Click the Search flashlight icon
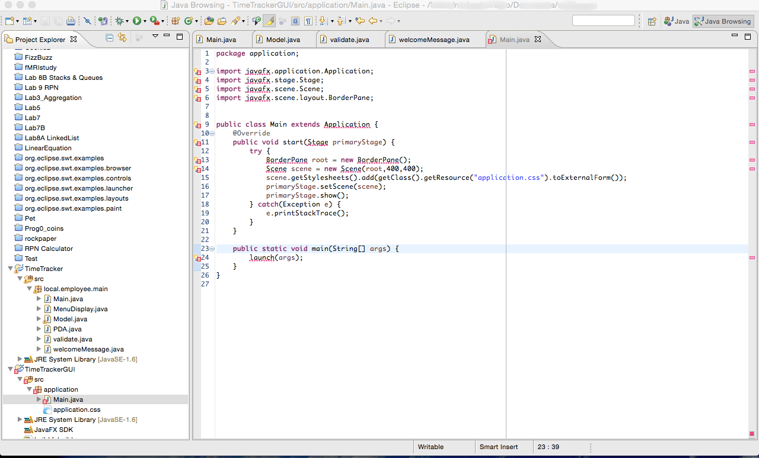The width and height of the screenshot is (759, 458). coord(235,21)
